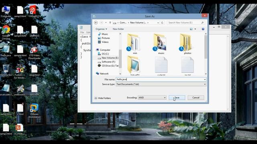Create a New folder
Screen dimensions: 257x144
coord(118,29)
